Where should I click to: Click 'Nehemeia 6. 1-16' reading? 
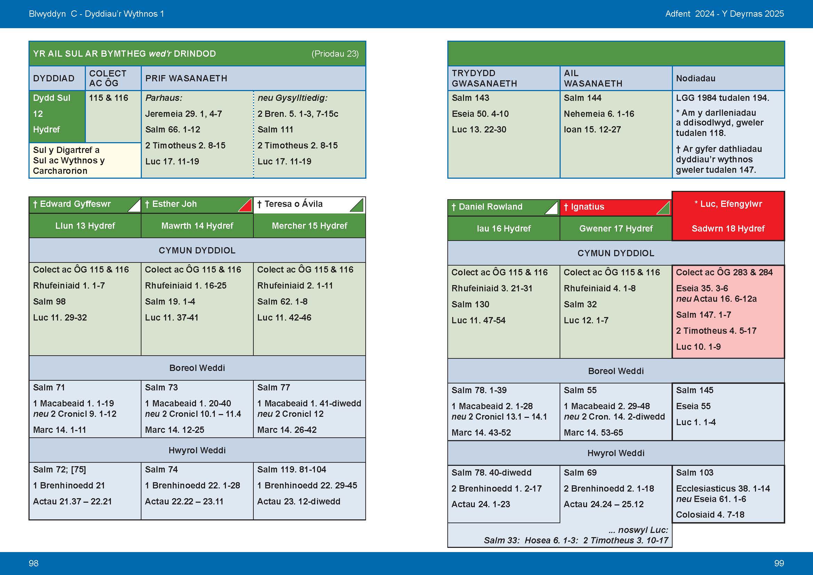point(599,114)
